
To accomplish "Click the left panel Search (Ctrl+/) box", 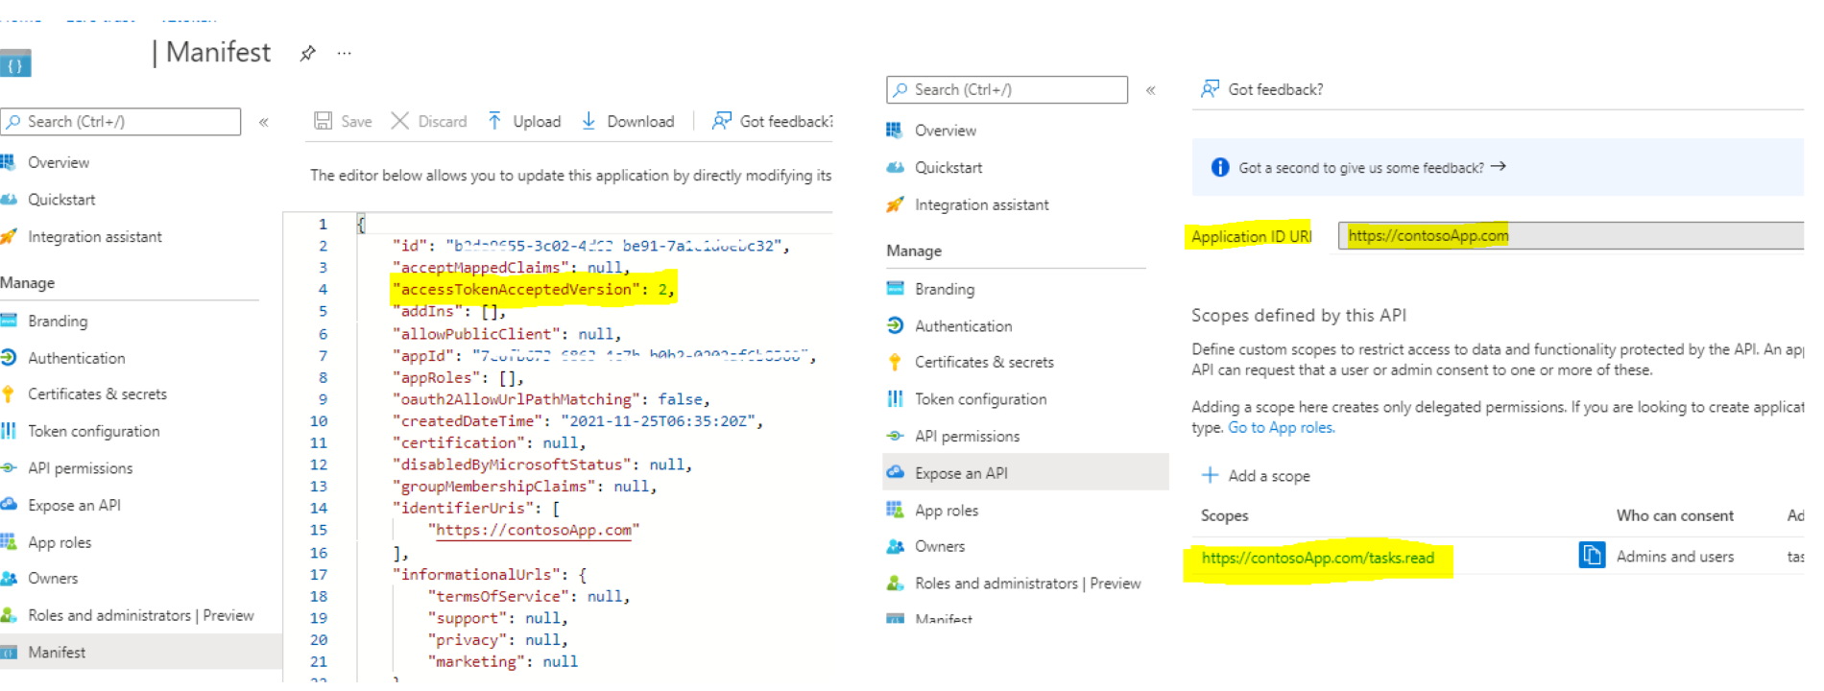I will [x=121, y=122].
